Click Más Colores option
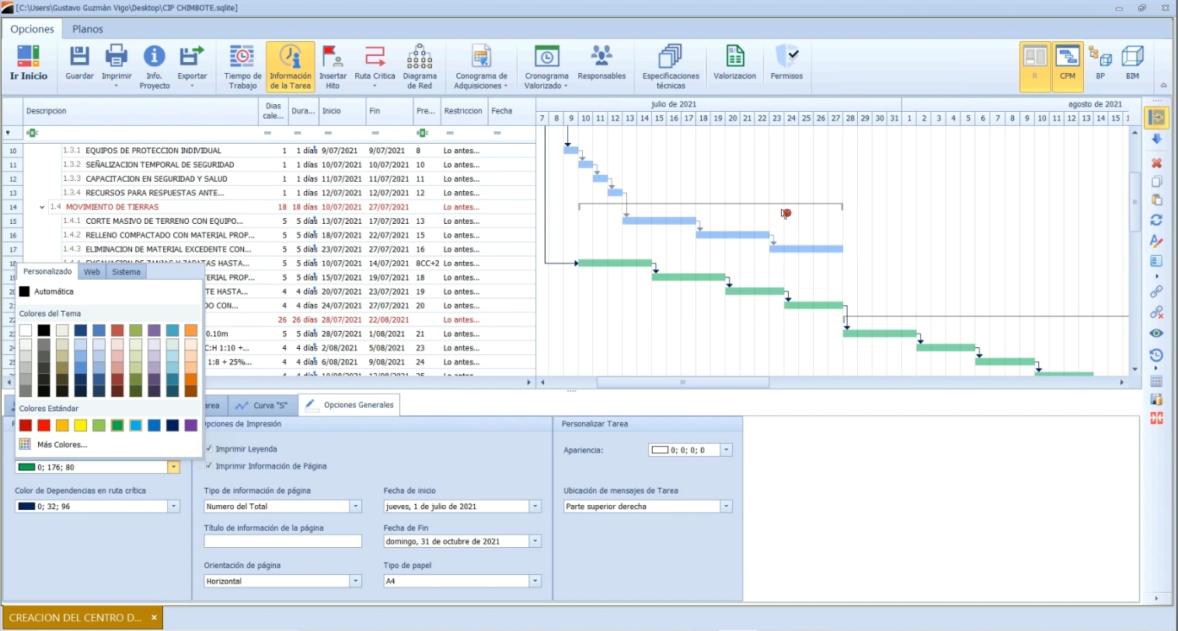This screenshot has width=1178, height=631. [62, 444]
